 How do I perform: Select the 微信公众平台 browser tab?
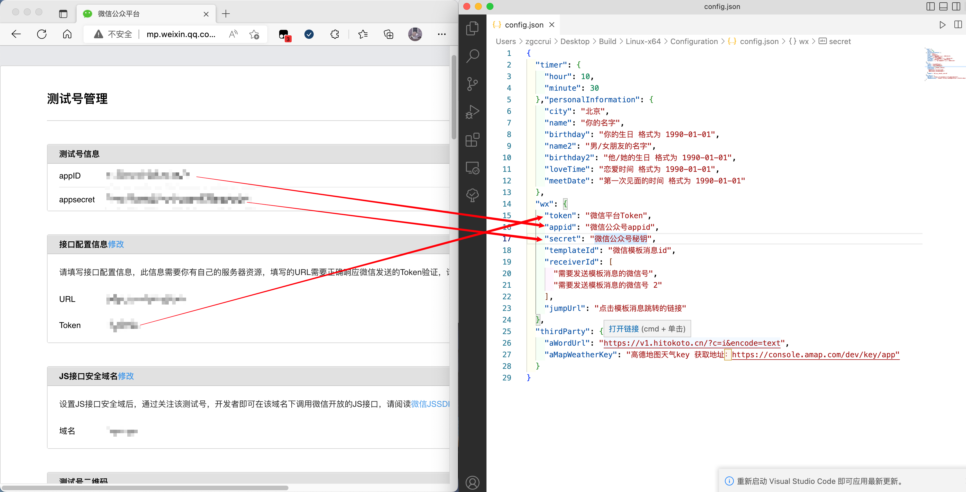tap(146, 14)
